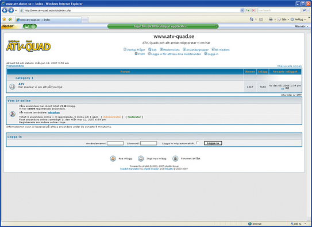Click the Lösenord password field
The width and height of the screenshot is (312, 227).
pos(149,143)
